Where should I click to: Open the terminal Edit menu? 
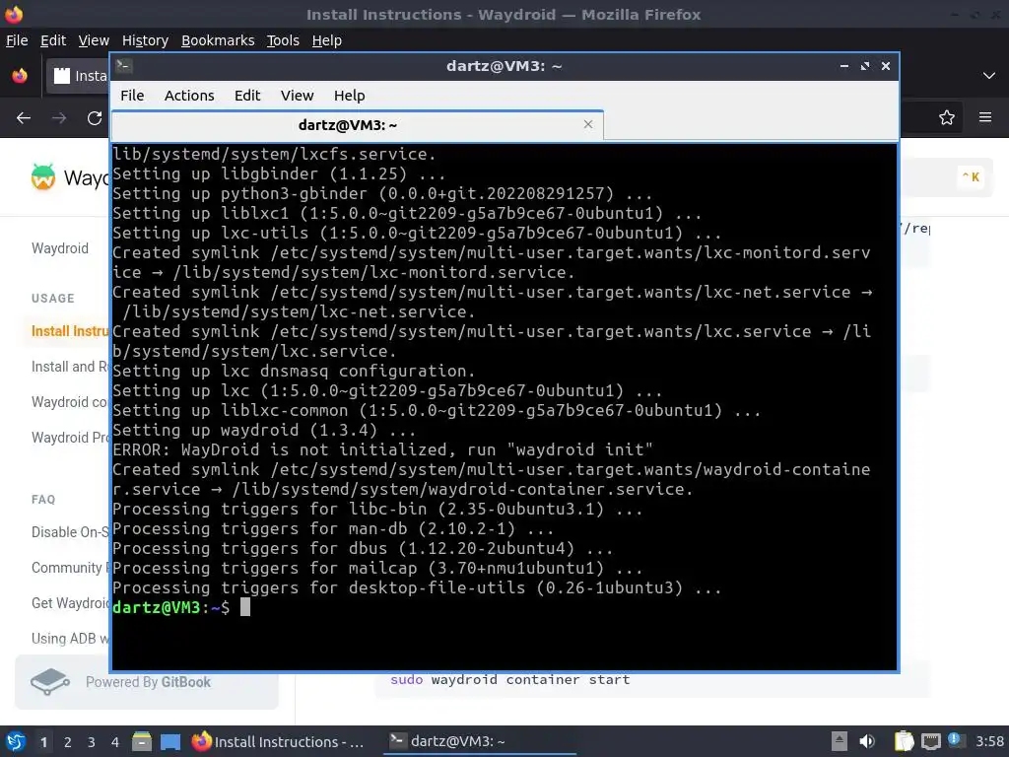[247, 96]
